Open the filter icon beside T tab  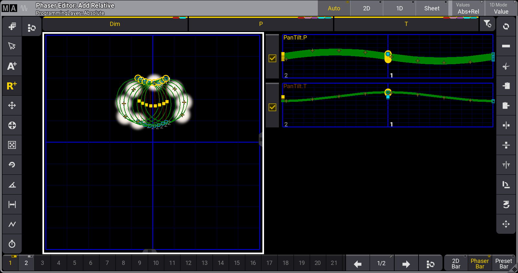[487, 24]
